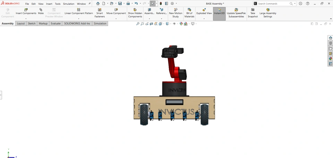Open Options gear icon

click(x=172, y=3)
